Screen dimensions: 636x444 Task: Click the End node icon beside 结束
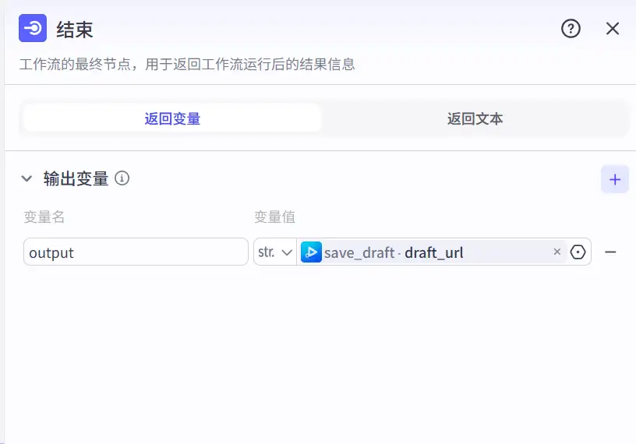[33, 28]
